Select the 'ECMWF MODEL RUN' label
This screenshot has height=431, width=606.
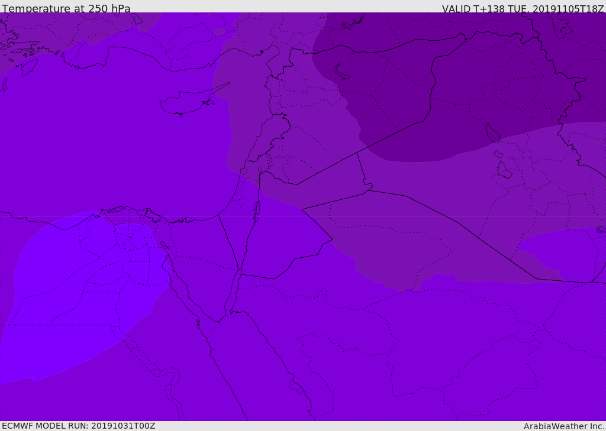click(x=78, y=426)
